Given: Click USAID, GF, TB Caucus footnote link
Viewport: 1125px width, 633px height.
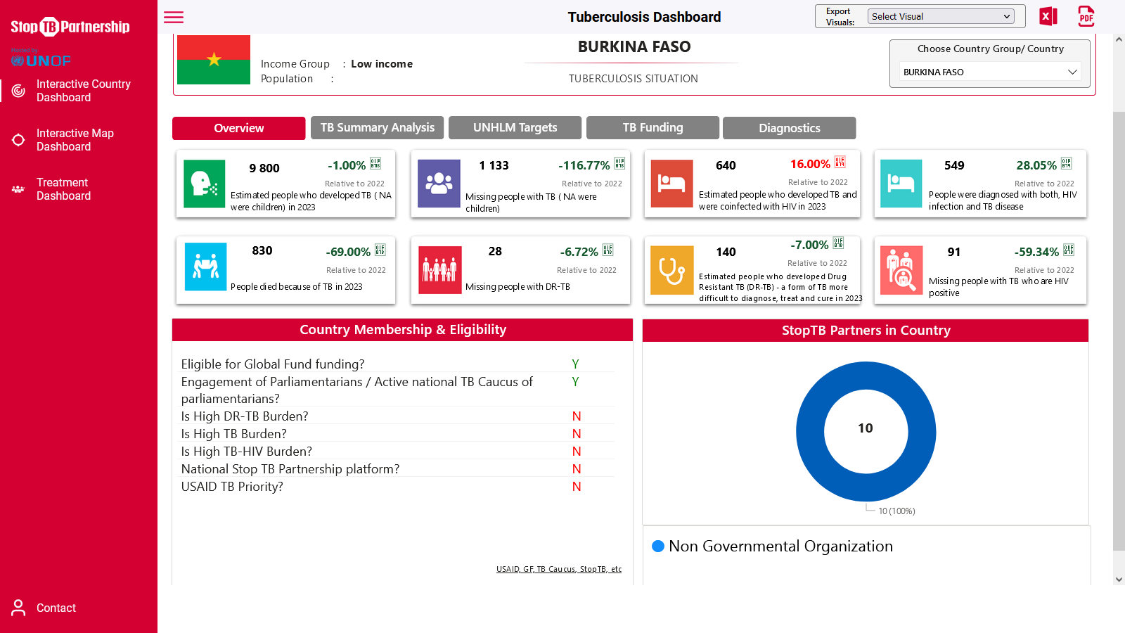Looking at the screenshot, I should point(558,569).
